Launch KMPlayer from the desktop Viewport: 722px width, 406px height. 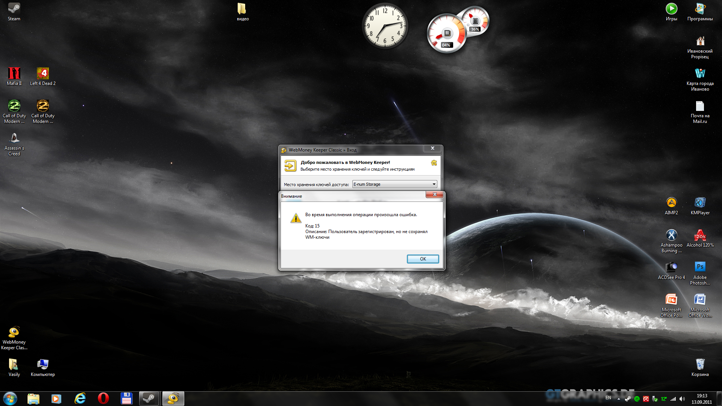point(700,206)
